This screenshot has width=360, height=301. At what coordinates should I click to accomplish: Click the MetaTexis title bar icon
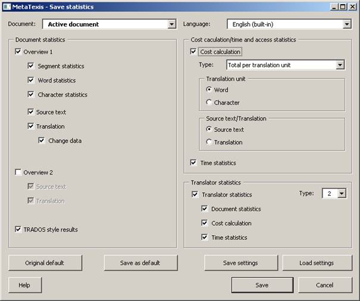[7, 7]
